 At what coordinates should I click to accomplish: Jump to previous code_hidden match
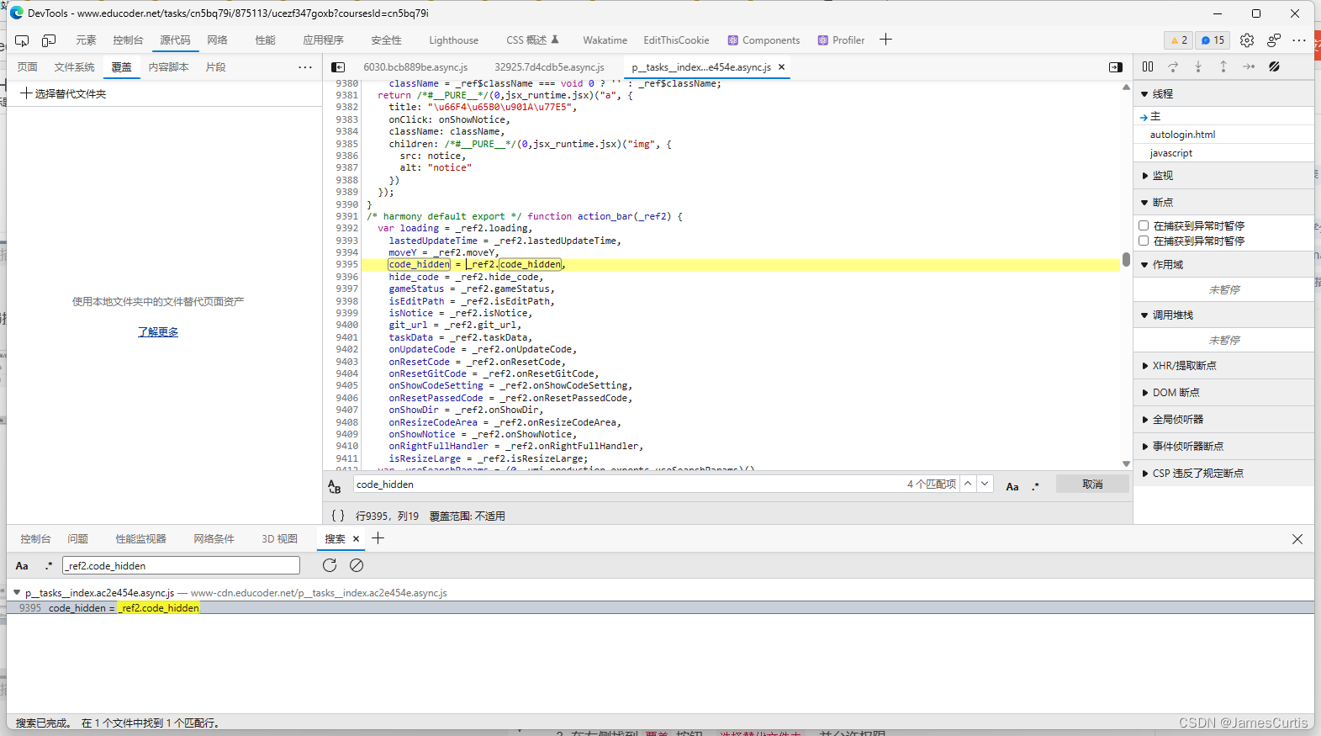pos(968,484)
